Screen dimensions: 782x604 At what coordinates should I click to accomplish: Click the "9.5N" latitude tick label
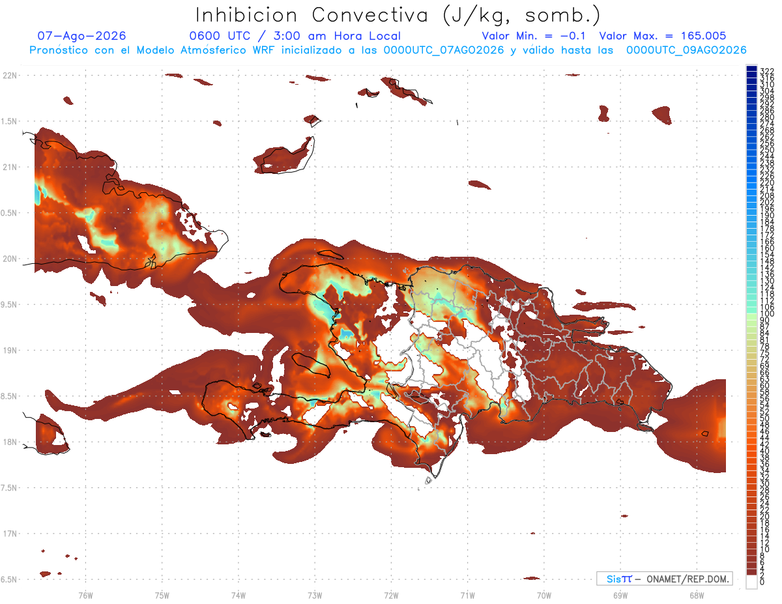pyautogui.click(x=10, y=304)
